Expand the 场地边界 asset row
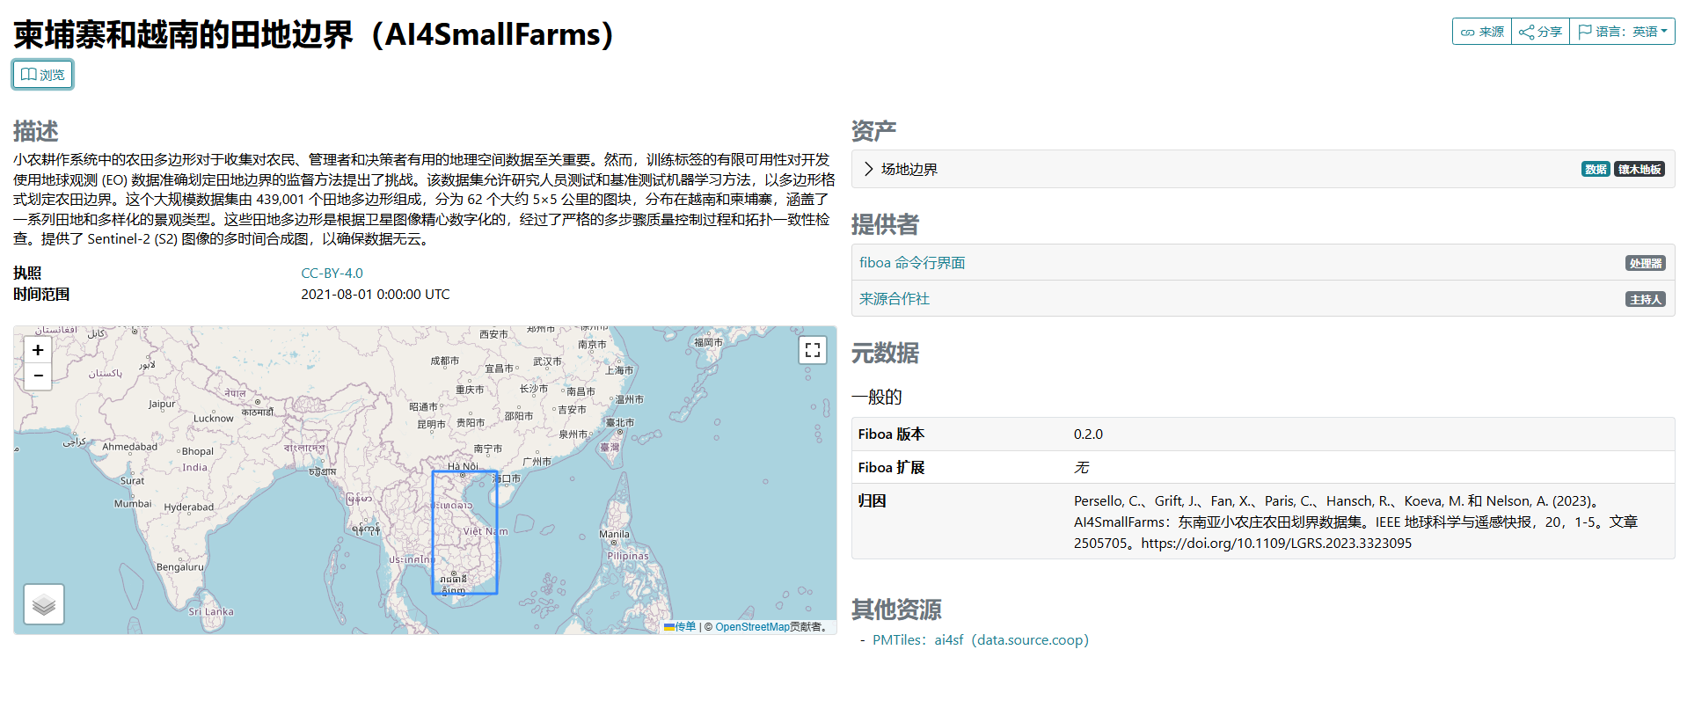 (1263, 169)
